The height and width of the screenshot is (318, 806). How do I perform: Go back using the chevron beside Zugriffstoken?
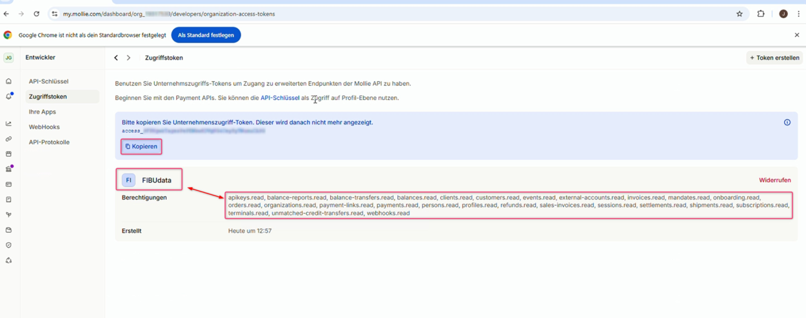pyautogui.click(x=116, y=58)
